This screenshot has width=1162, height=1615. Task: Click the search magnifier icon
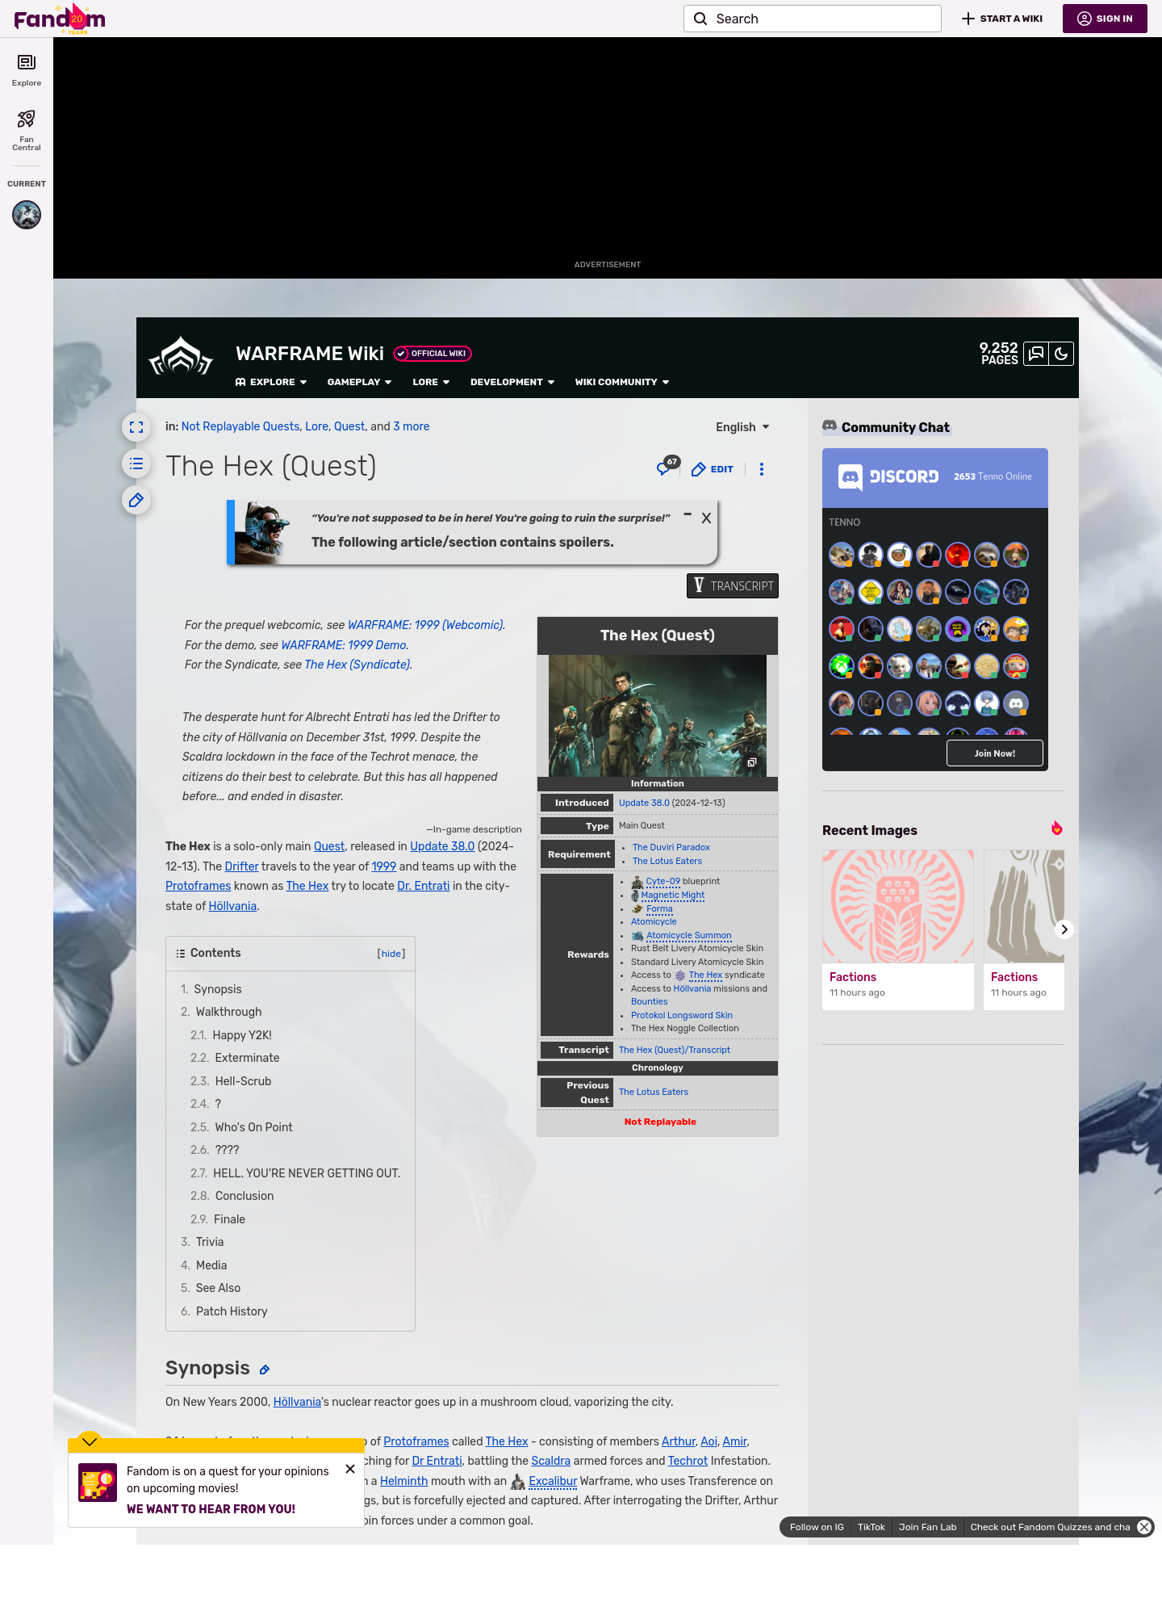pos(700,19)
